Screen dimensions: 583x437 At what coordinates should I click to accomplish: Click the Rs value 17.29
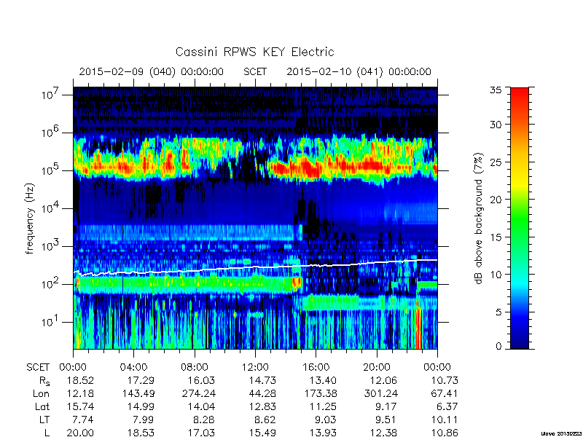pyautogui.click(x=141, y=380)
